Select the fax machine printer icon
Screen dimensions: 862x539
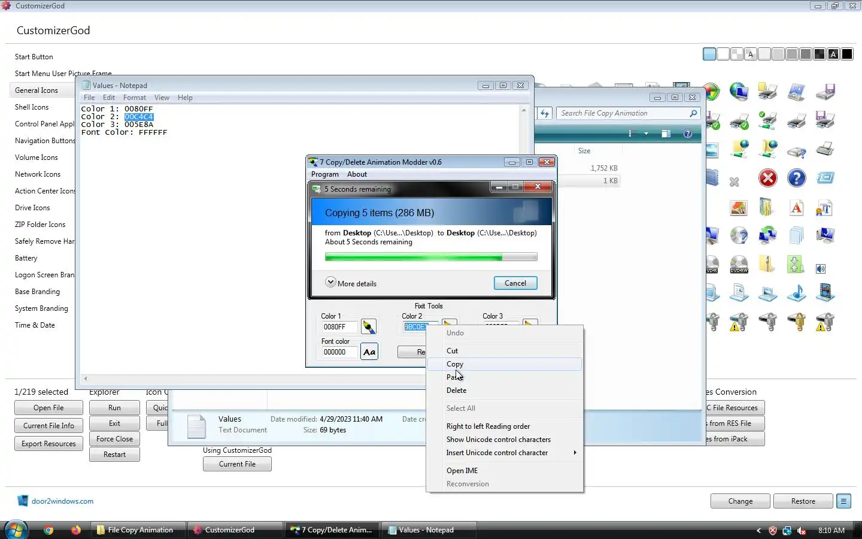(825, 148)
